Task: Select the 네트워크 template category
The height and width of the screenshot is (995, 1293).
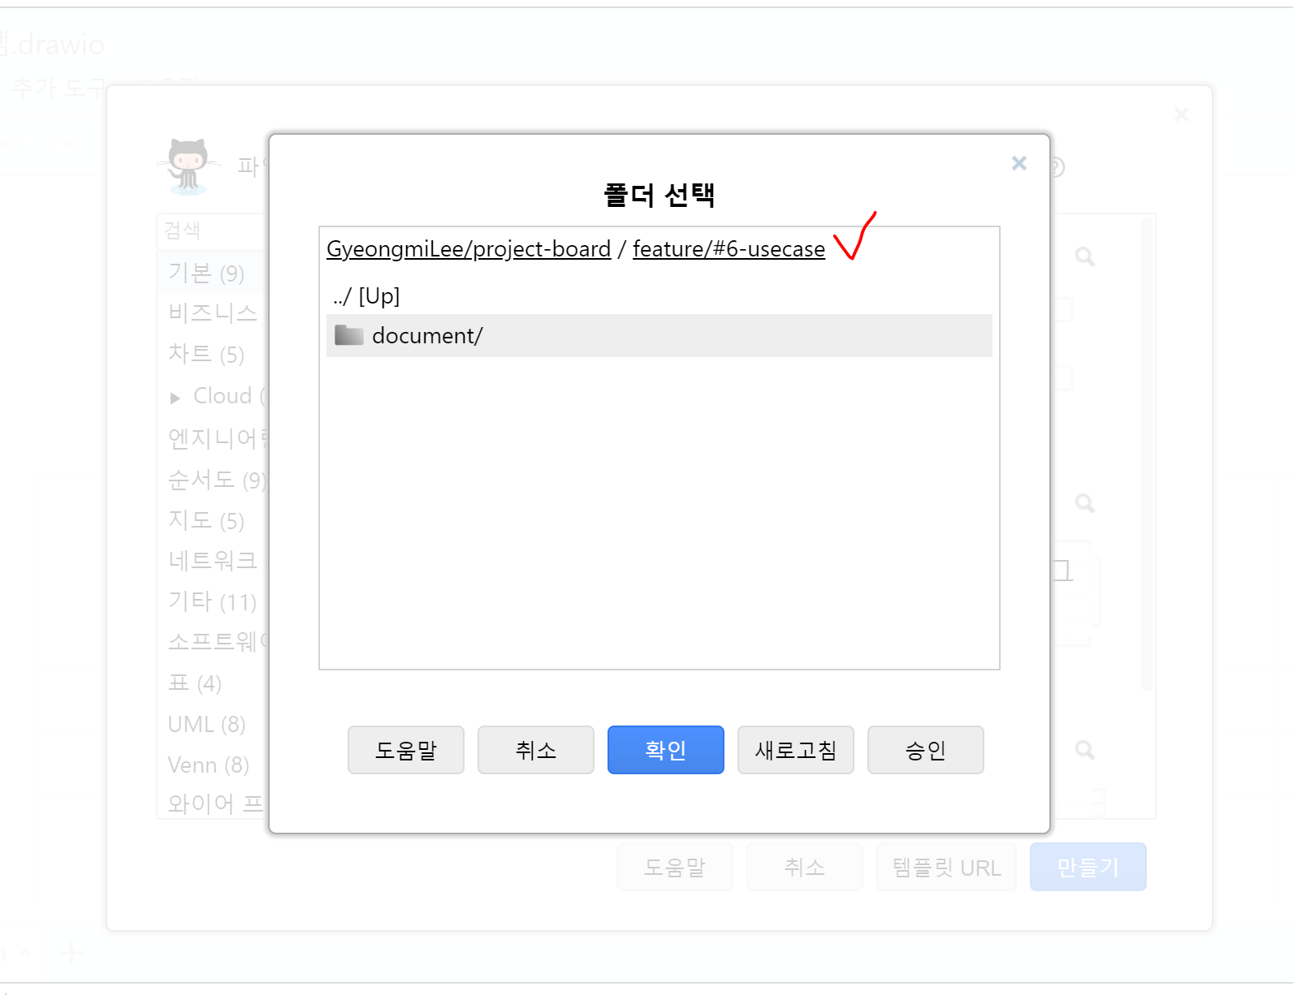Action: click(213, 560)
